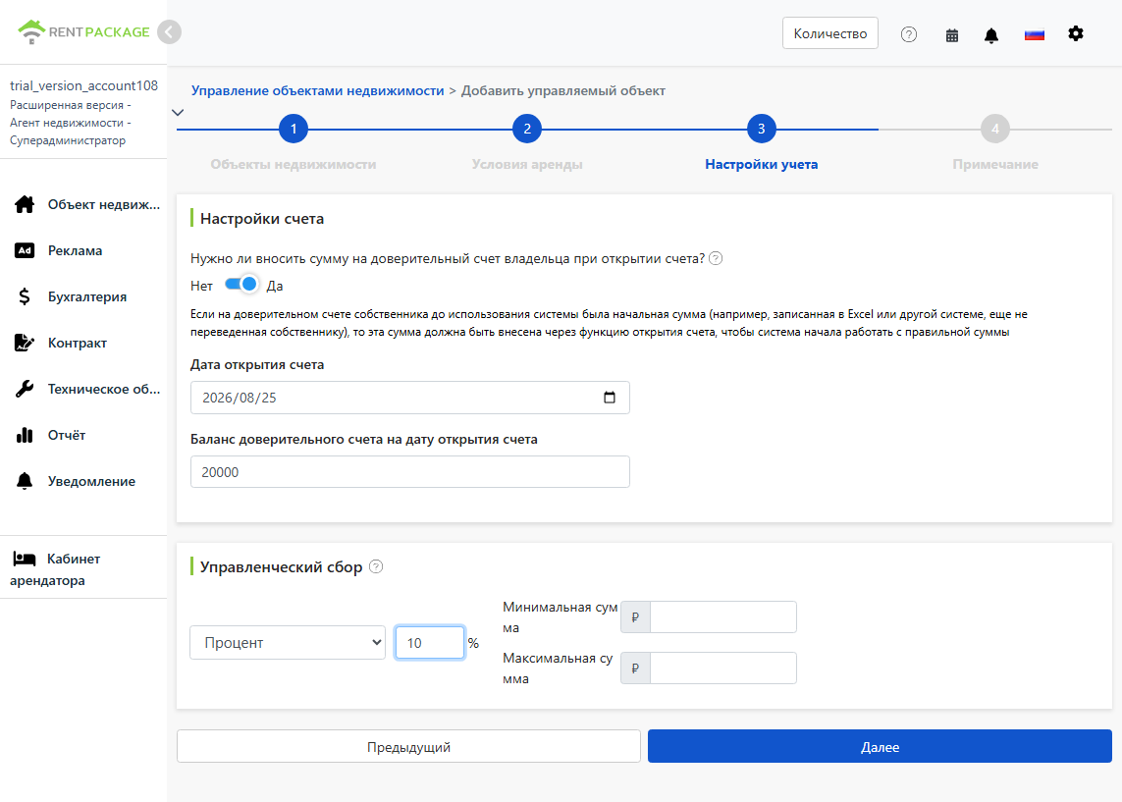Click the bell icon beside Уведомление
The height and width of the screenshot is (802, 1122).
tap(25, 481)
